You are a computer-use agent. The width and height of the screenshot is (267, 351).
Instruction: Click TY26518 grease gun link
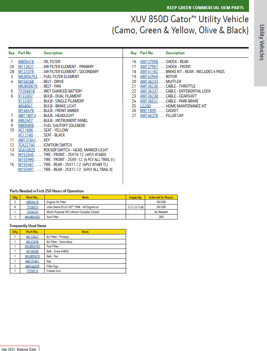32,271
